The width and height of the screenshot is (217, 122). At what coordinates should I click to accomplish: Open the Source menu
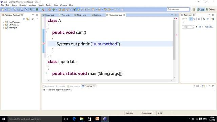[14, 5]
